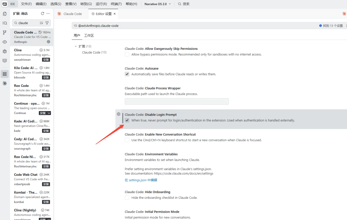Enable New Conversation Shortcut checkbox
The width and height of the screenshot is (347, 220).
tap(127, 140)
